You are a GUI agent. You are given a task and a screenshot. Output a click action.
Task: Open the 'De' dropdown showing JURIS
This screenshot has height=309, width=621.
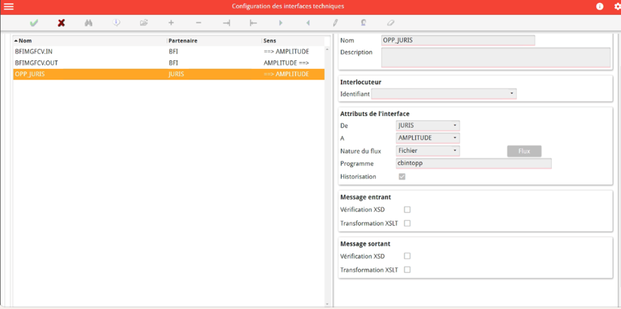pos(428,125)
